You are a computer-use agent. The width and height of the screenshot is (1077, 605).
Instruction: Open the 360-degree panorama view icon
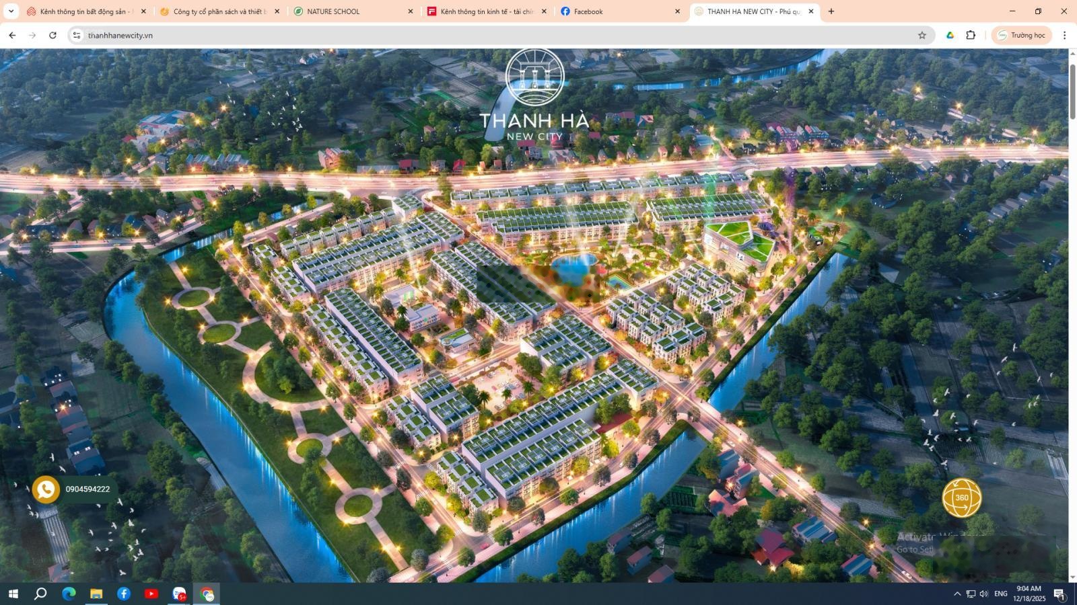coord(962,498)
